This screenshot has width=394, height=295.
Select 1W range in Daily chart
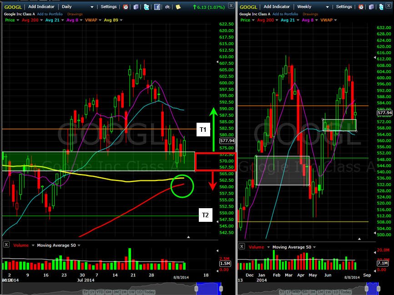[131, 292]
